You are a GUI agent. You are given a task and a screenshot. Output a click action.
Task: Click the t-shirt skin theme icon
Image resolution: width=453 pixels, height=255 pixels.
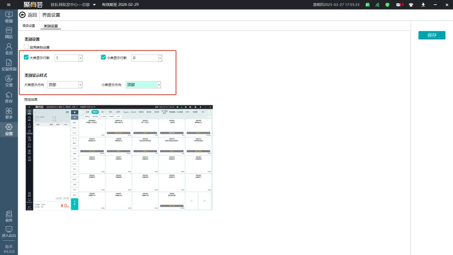pos(411,5)
